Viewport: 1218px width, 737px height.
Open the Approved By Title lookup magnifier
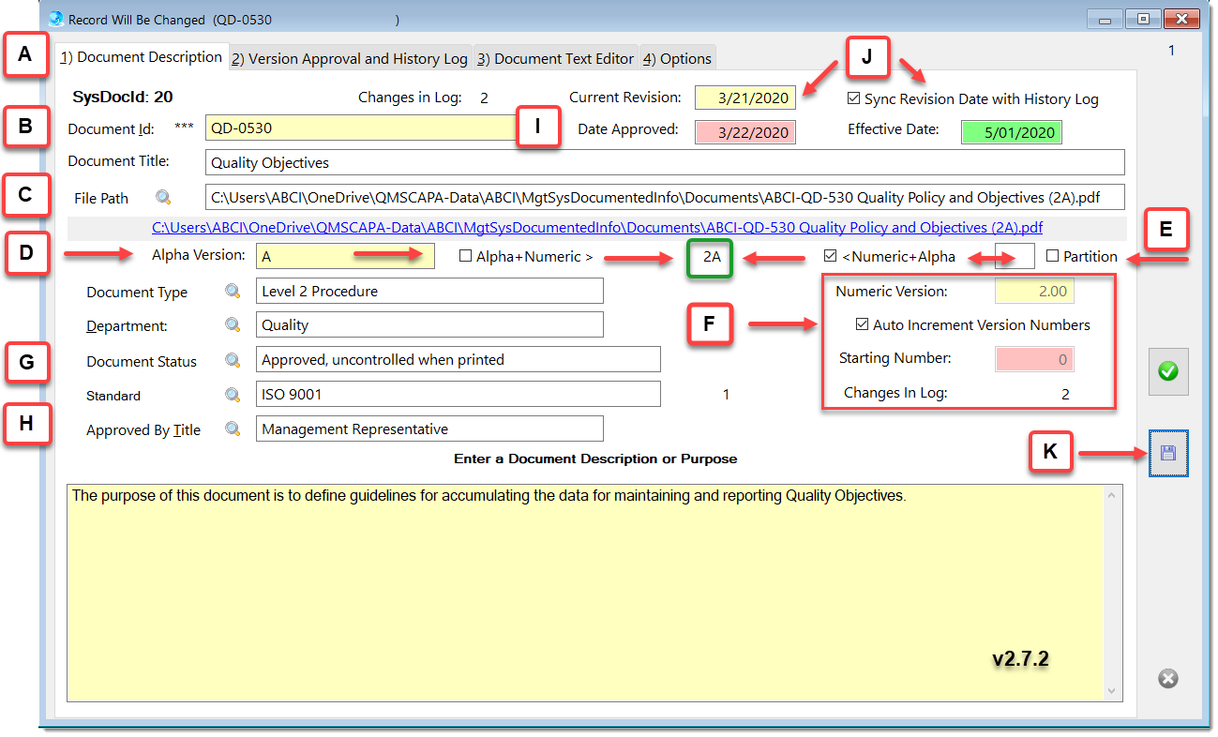[233, 429]
